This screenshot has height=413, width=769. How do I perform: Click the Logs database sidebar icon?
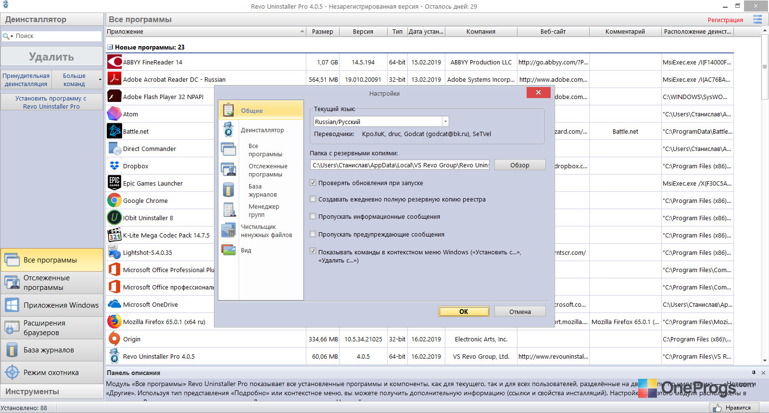point(12,350)
